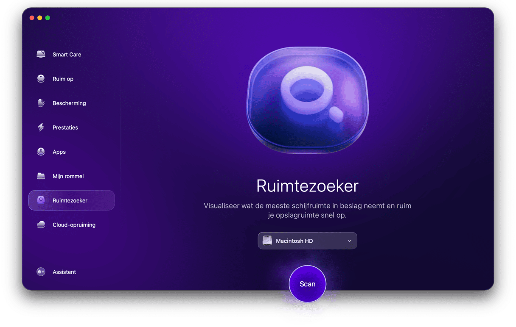Image resolution: width=516 pixels, height=327 pixels.
Task: Click the Macintosh HD drive icon
Action: coord(267,241)
